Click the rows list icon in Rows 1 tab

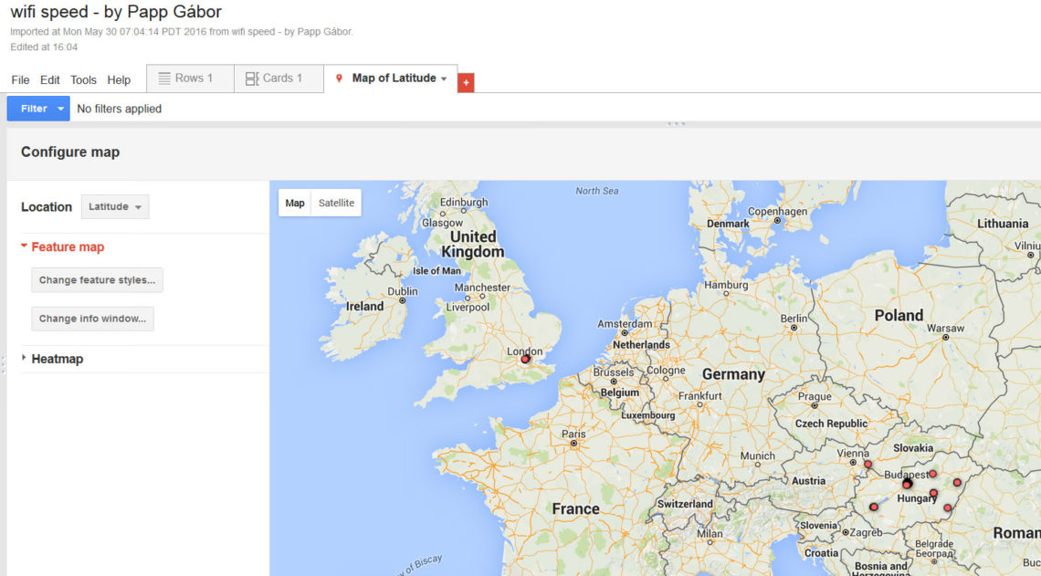pyautogui.click(x=164, y=79)
